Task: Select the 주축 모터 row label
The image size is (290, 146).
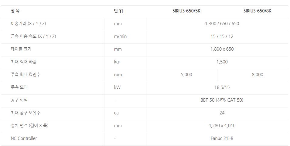Action: click(19, 87)
